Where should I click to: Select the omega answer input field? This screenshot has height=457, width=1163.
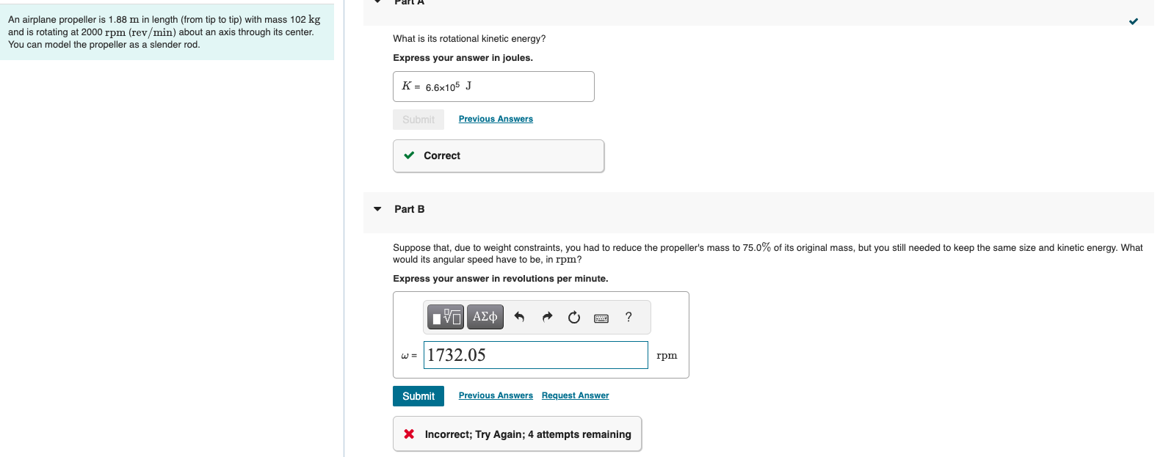pos(535,355)
